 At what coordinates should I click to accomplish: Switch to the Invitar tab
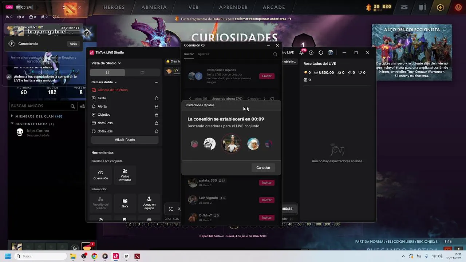click(x=189, y=54)
